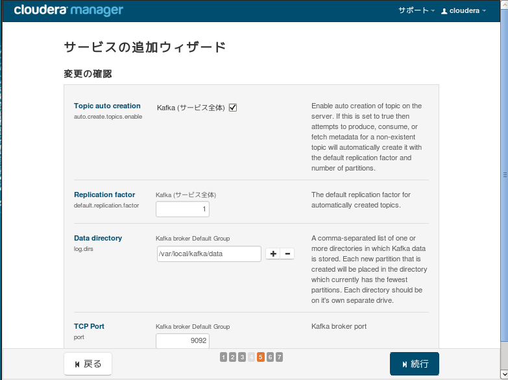Go back with the 戻る button
This screenshot has width=508, height=380.
[x=88, y=364]
